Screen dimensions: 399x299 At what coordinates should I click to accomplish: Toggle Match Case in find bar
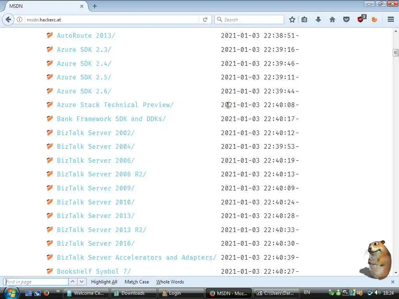137,282
